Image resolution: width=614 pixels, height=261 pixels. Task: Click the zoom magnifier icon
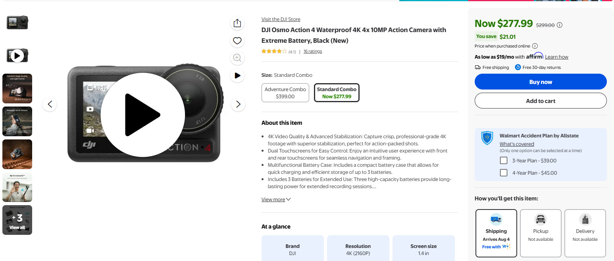click(237, 58)
